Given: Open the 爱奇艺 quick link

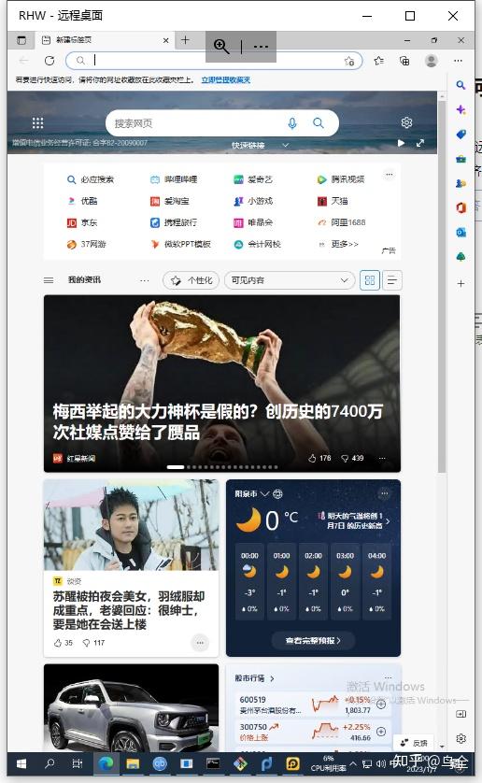Looking at the screenshot, I should click(x=253, y=179).
